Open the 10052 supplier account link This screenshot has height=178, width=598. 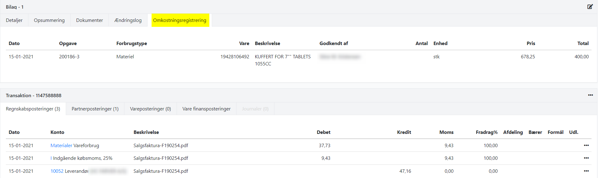click(x=57, y=171)
